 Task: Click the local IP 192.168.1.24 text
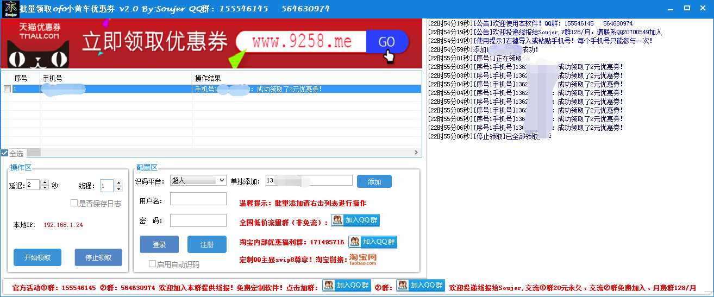coord(63,225)
